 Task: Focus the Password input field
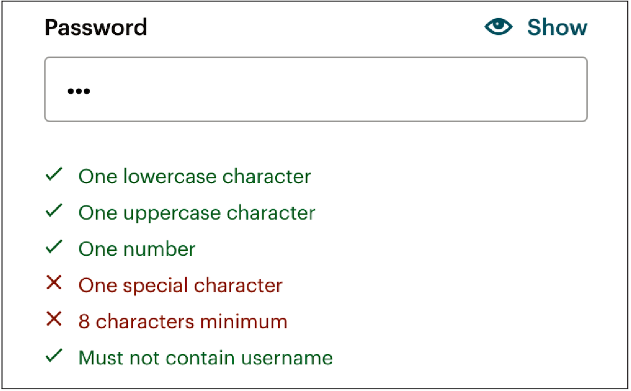coord(315,89)
